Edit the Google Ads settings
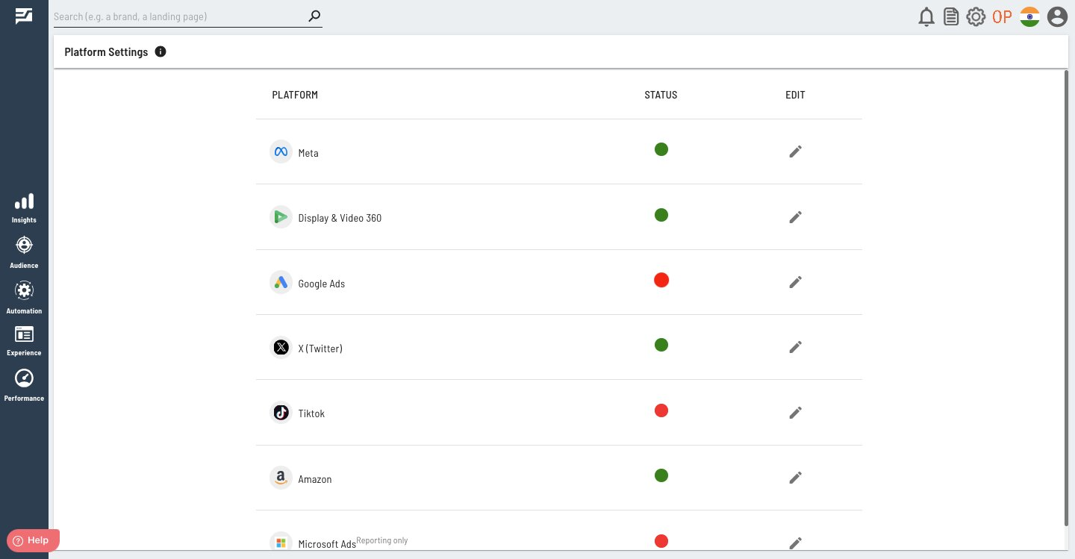 796,282
